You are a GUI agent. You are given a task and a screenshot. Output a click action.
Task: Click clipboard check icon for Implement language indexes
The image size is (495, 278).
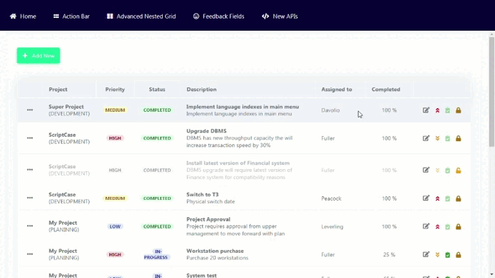pos(448,110)
